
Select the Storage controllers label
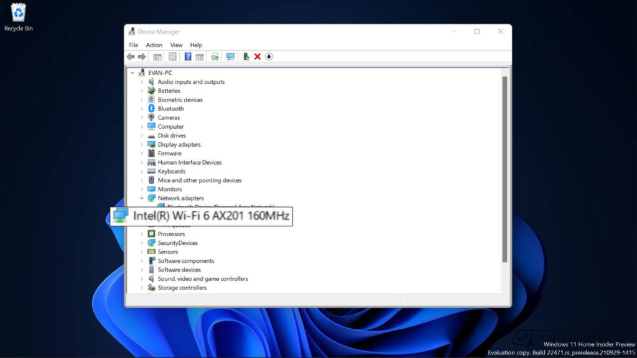click(182, 287)
